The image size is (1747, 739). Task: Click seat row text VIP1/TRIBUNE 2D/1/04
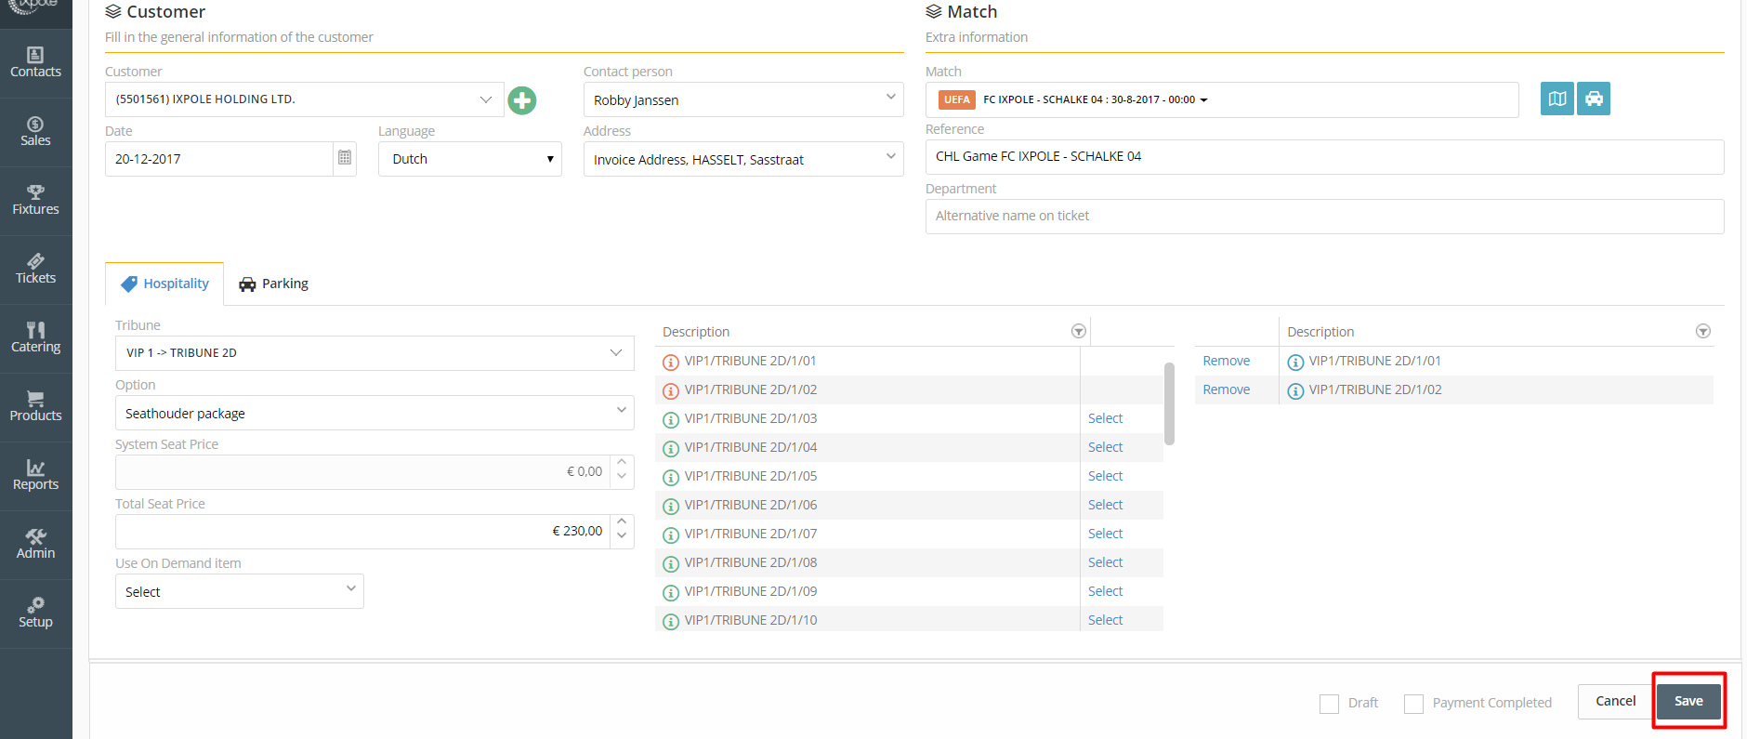[x=751, y=447]
